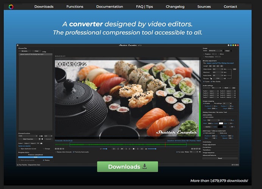Toggle Work during inactivity
Image resolution: width=262 pixels, height=189 pixels.
click(x=20, y=160)
